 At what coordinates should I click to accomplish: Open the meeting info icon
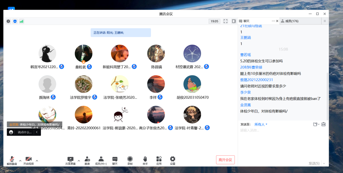point(8,21)
